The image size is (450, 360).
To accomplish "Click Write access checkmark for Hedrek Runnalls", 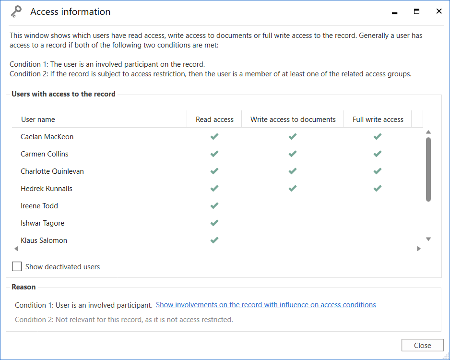I will tap(293, 188).
